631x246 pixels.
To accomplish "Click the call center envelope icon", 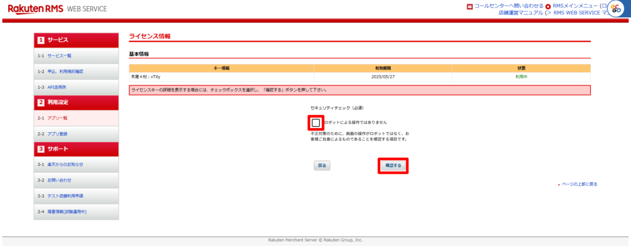I will coord(470,6).
